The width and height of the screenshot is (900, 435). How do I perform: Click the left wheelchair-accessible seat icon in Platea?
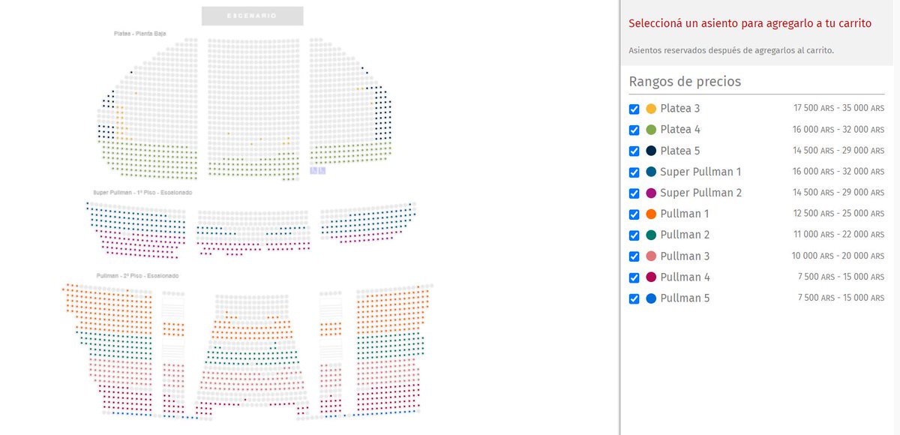point(313,170)
